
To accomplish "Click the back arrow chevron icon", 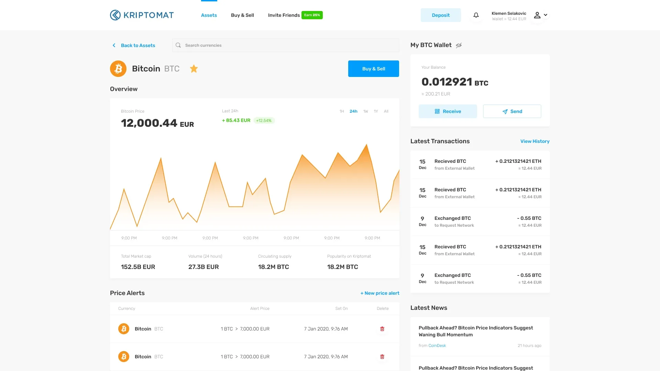I will 114,45.
